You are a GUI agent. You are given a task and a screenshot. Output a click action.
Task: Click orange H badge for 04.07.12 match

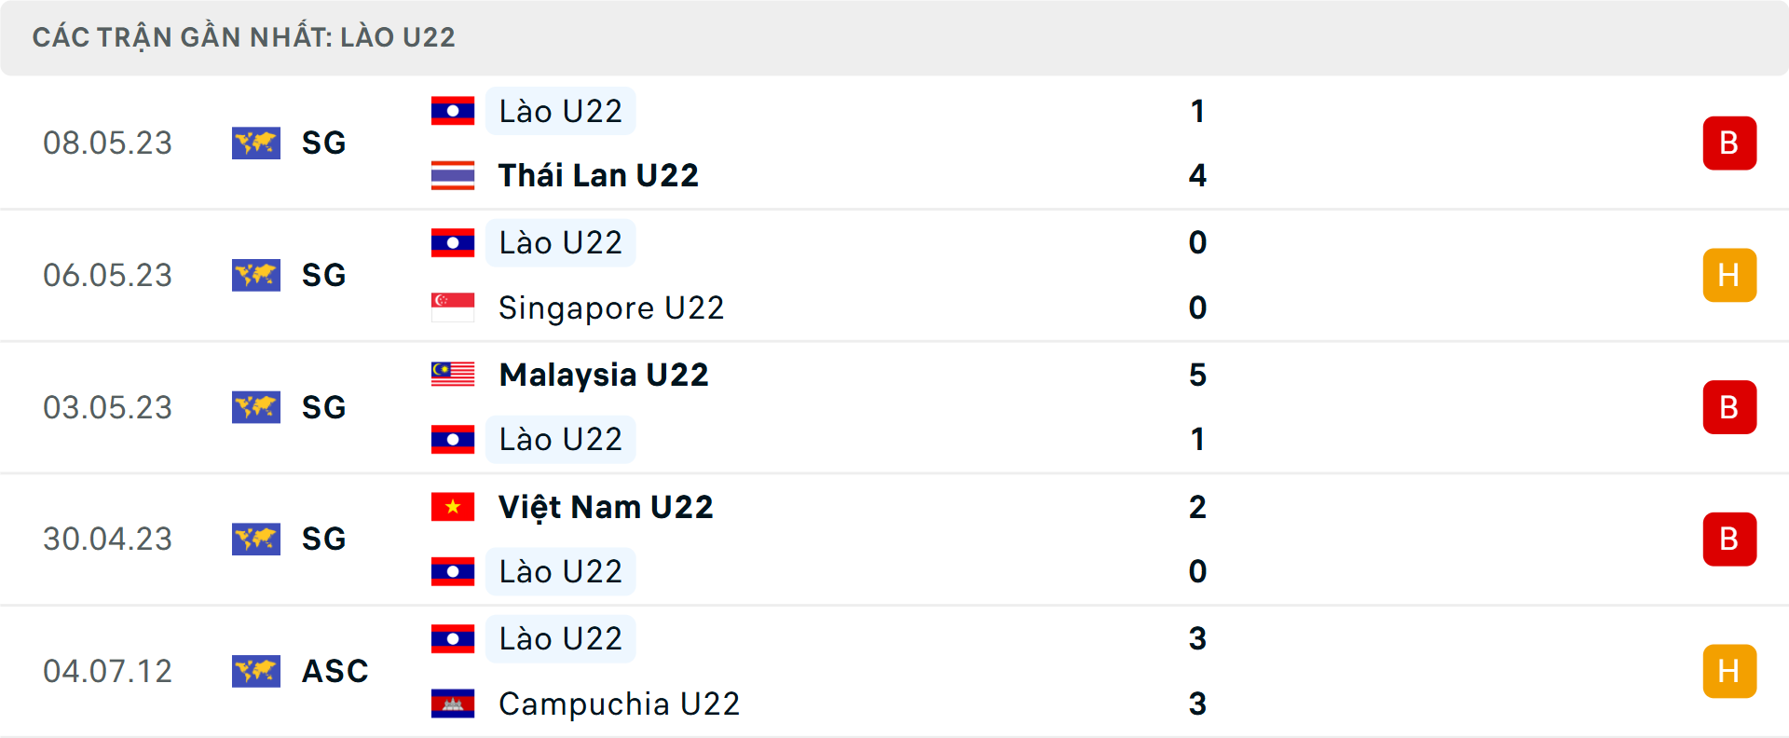pyautogui.click(x=1729, y=671)
